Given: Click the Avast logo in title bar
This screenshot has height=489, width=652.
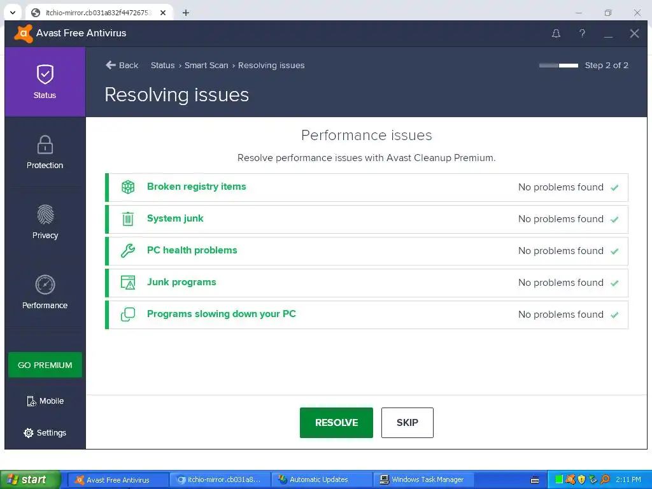Looking at the screenshot, I should (24, 33).
